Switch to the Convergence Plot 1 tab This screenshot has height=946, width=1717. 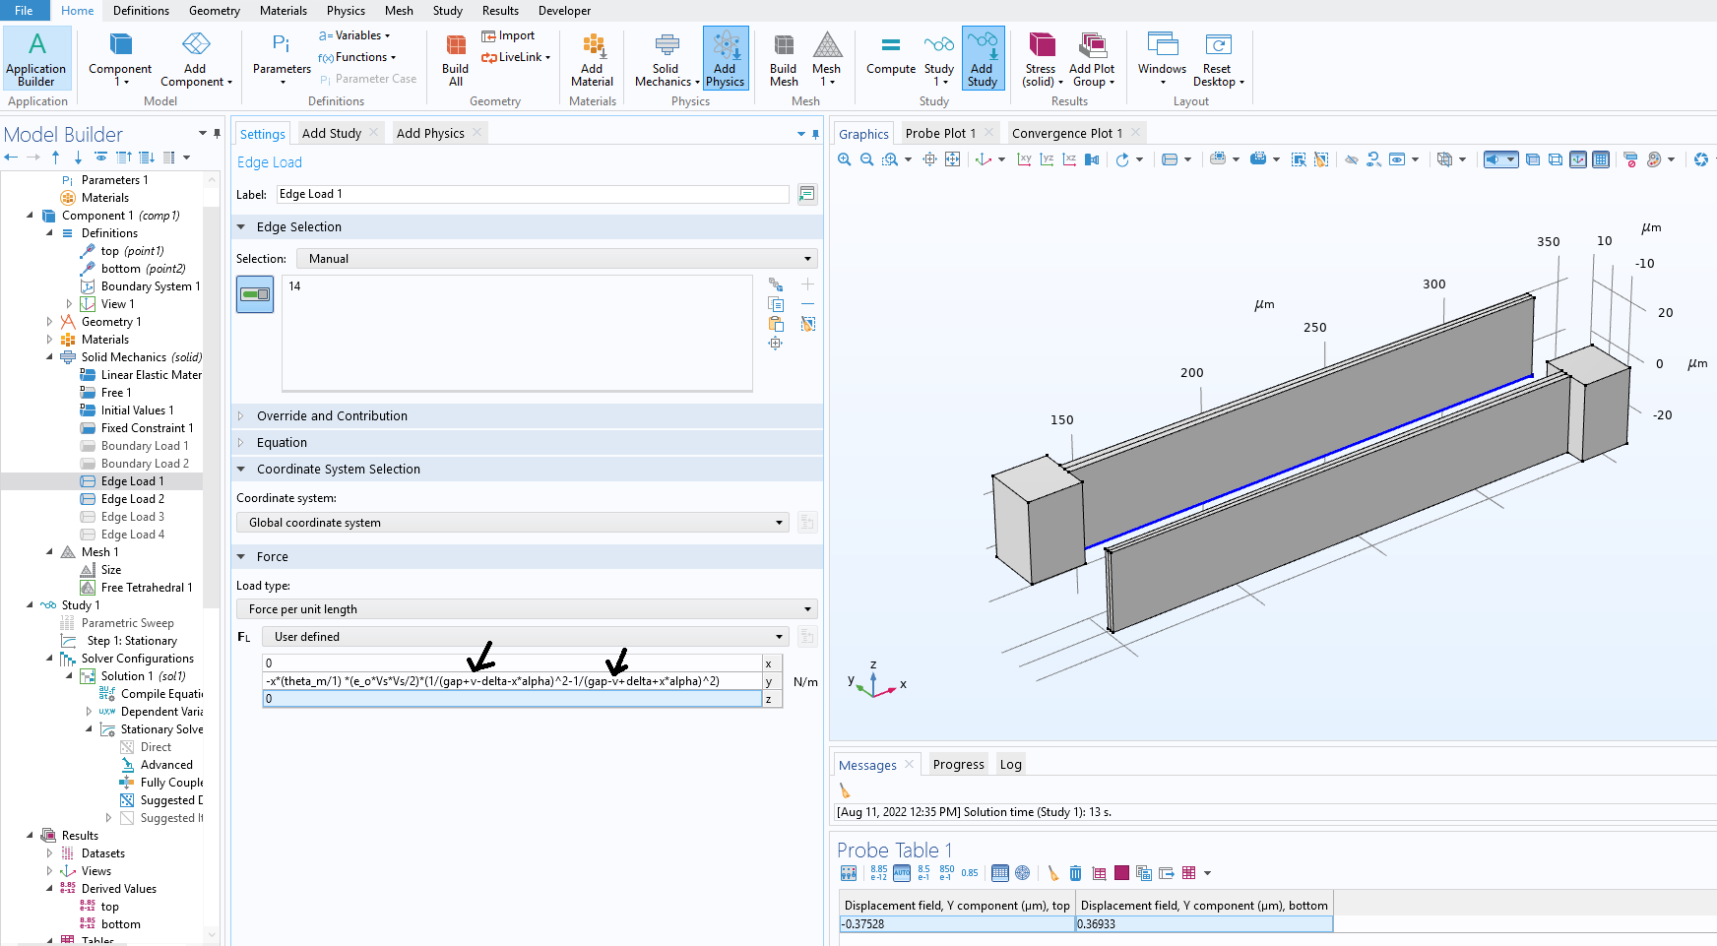coord(1066,134)
